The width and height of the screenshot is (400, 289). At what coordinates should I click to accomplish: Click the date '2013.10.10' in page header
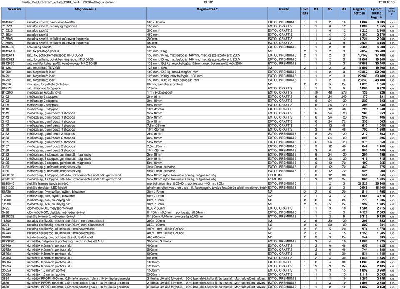pyautogui.click(x=387, y=2)
